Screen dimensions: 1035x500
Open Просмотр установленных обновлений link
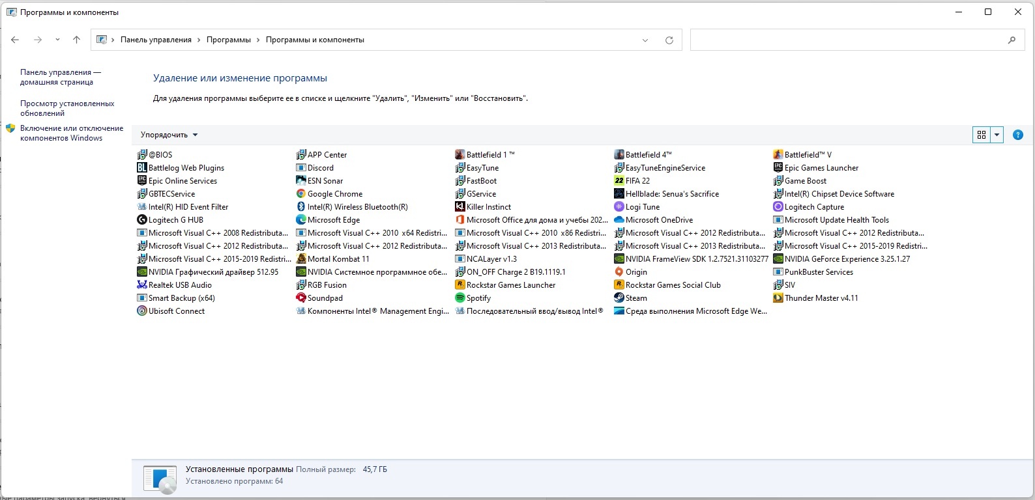point(67,108)
